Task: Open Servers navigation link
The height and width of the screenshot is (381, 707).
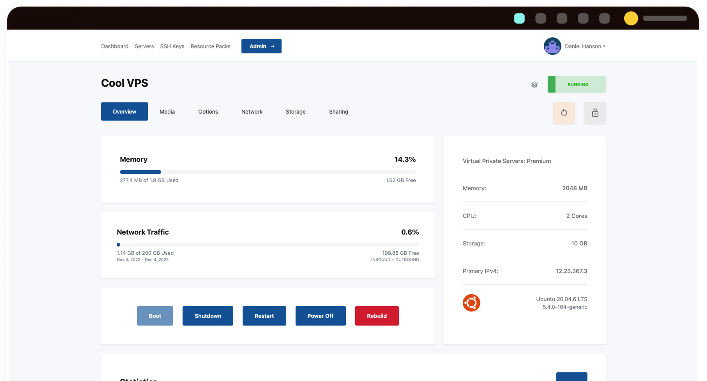Action: click(x=144, y=46)
